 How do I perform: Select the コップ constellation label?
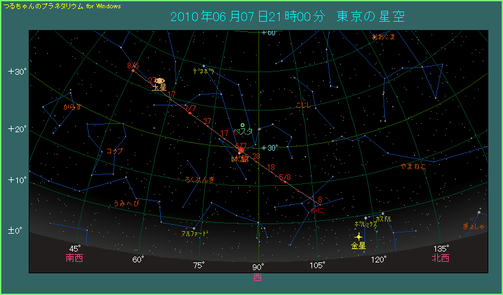click(x=115, y=151)
